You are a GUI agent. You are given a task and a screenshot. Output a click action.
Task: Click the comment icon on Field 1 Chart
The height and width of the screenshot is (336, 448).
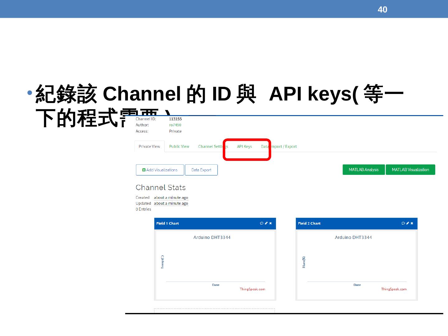[x=262, y=223]
